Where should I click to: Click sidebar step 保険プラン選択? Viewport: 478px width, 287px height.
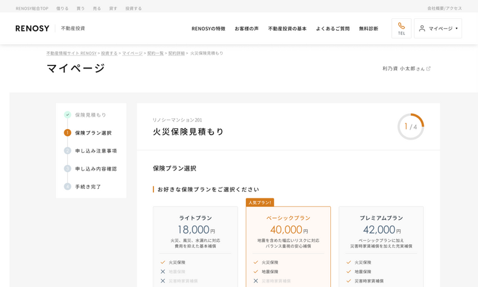click(x=93, y=133)
